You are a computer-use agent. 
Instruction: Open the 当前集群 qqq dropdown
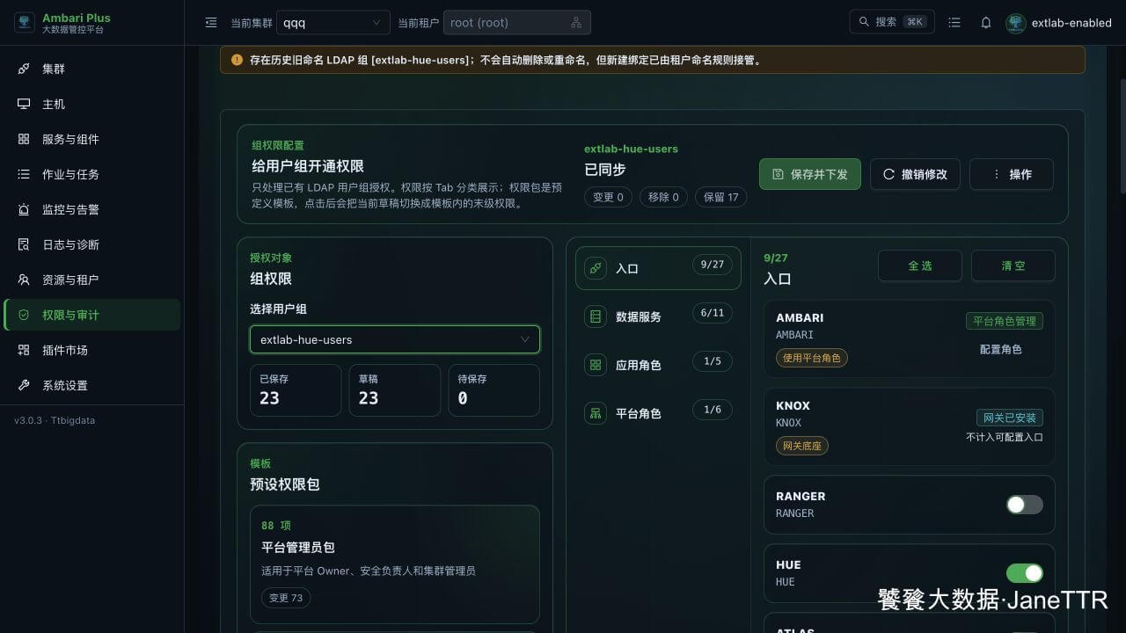point(333,23)
